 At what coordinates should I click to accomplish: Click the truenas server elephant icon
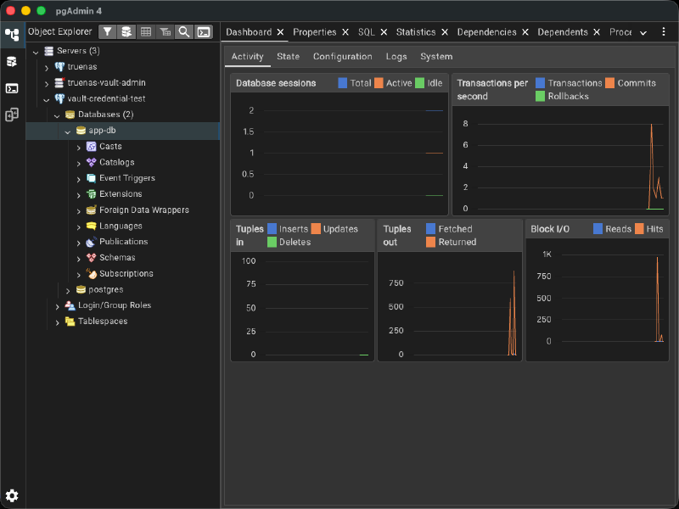[x=59, y=67]
